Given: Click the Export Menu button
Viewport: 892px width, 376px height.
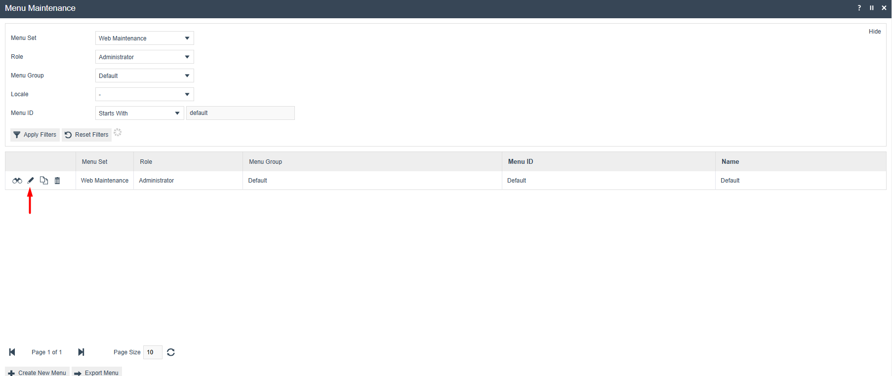Looking at the screenshot, I should point(97,373).
